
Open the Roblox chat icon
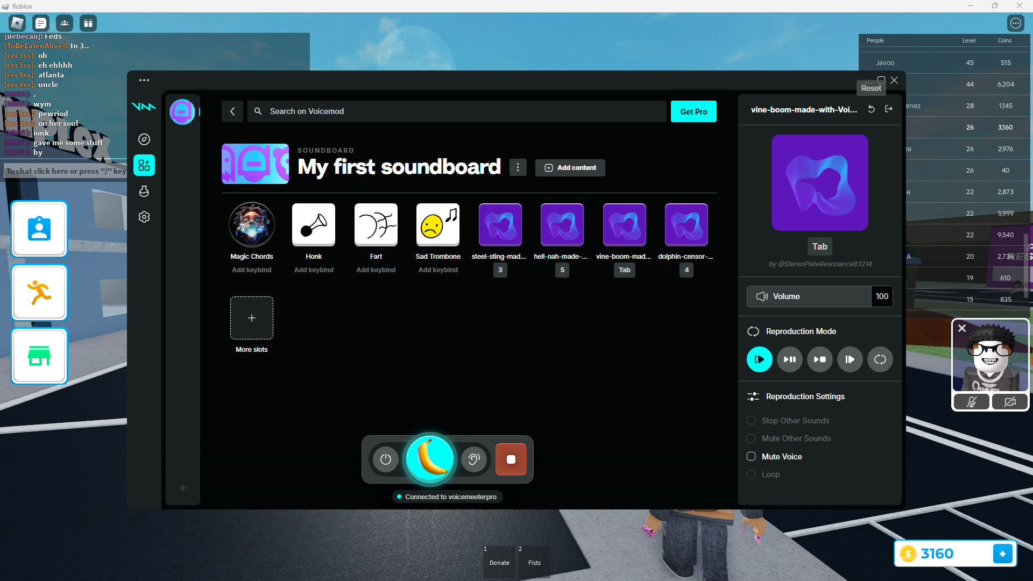click(41, 23)
